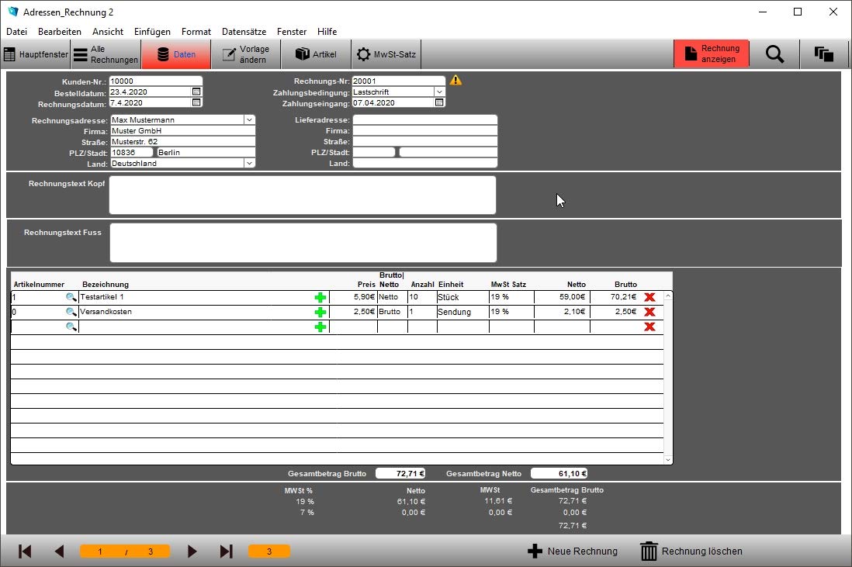This screenshot has width=852, height=567.
Task: Open the Einfügen menu
Action: [152, 32]
